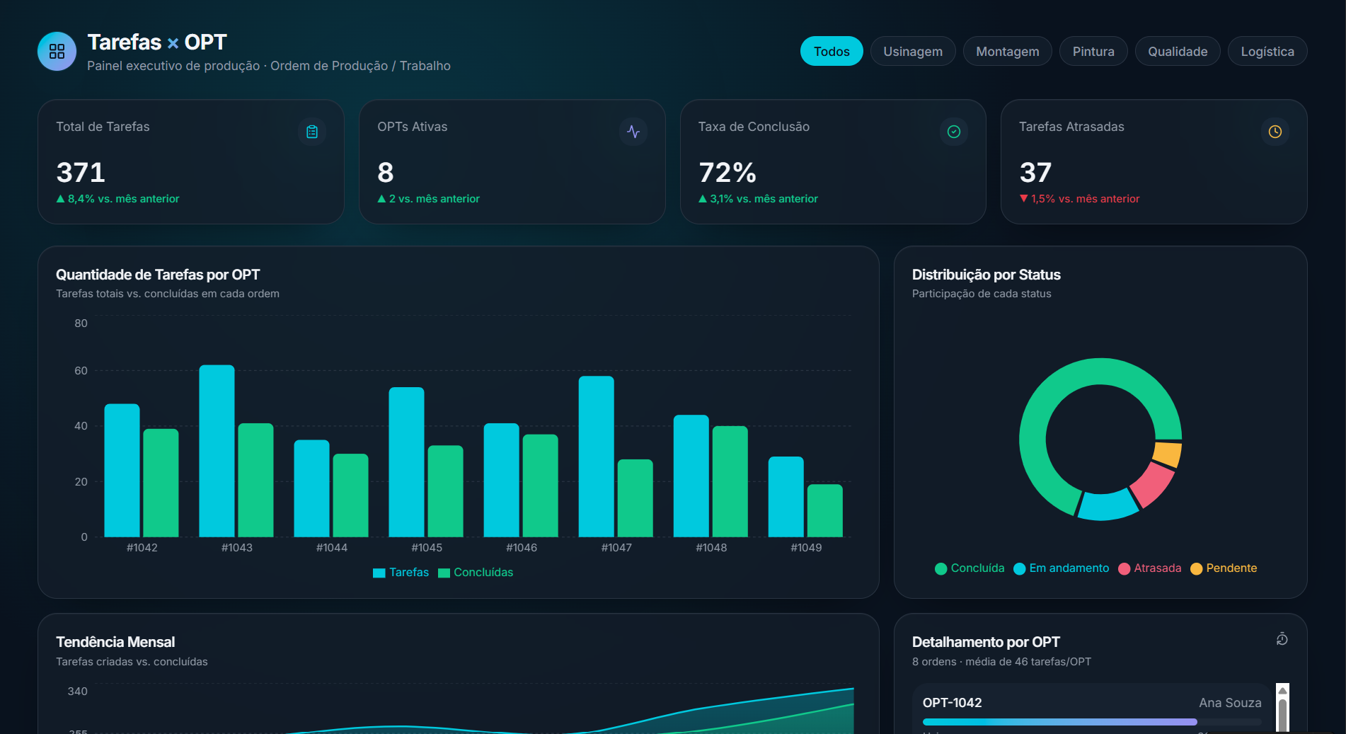1346x734 pixels.
Task: Click the Distribuição por Status heading
Action: click(986, 275)
